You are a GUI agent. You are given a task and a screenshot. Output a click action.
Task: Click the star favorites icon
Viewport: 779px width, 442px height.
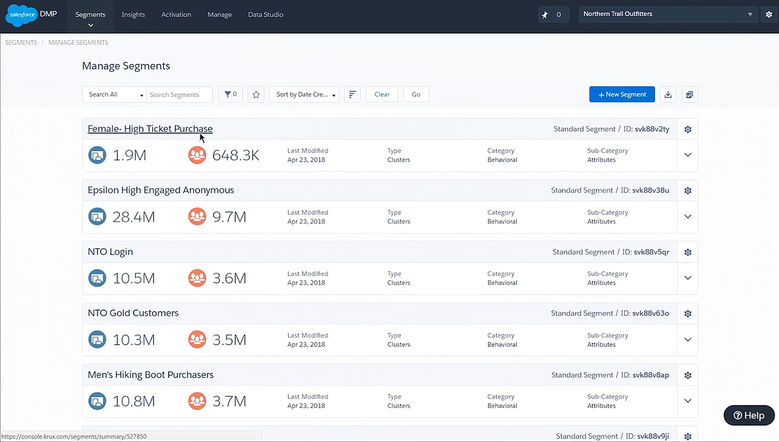tap(255, 94)
